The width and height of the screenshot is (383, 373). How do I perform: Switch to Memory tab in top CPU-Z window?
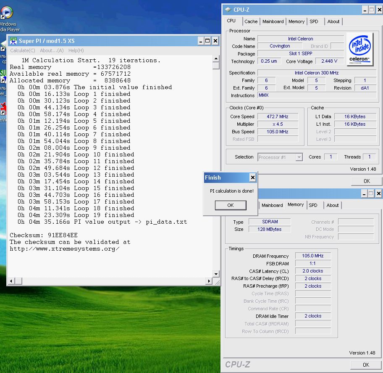[296, 21]
